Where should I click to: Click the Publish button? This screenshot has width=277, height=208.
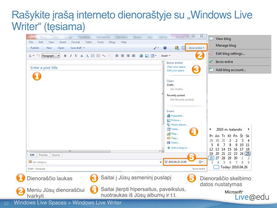[x=35, y=48]
